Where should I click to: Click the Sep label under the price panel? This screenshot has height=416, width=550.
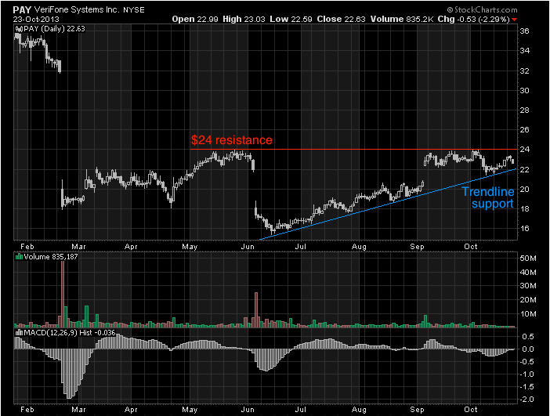coord(417,247)
